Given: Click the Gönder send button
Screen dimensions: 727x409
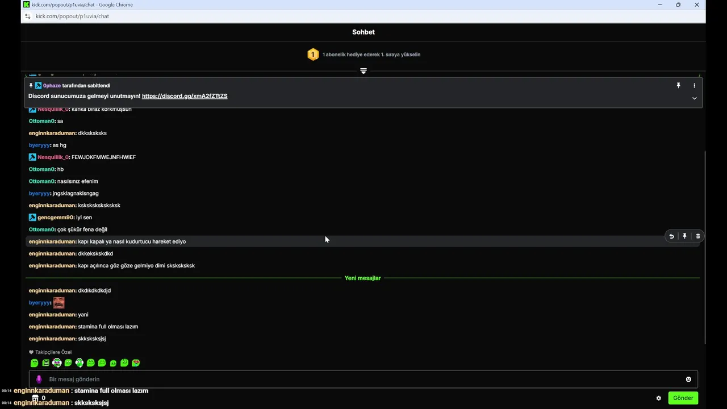Looking at the screenshot, I should click(683, 398).
